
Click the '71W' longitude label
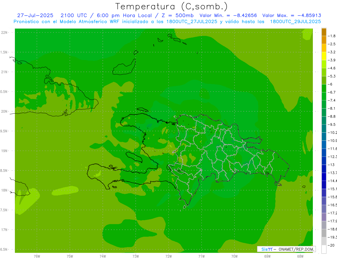pyautogui.click(x=201, y=257)
